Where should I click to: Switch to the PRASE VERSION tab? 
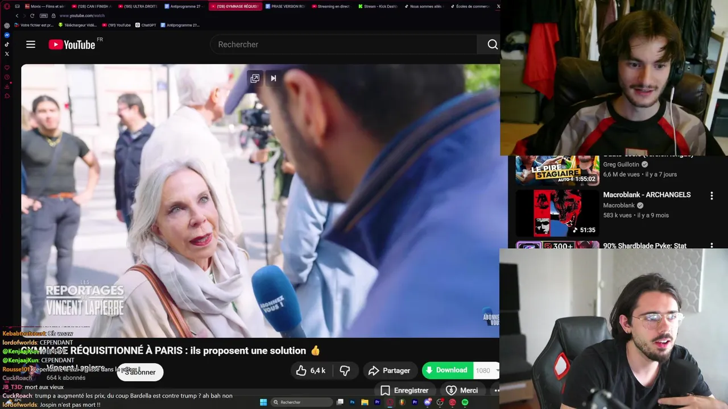(x=284, y=6)
